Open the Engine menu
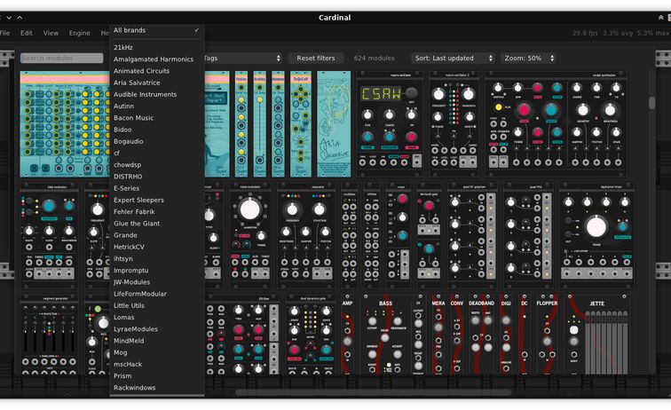The width and height of the screenshot is (671, 410). coord(80,33)
